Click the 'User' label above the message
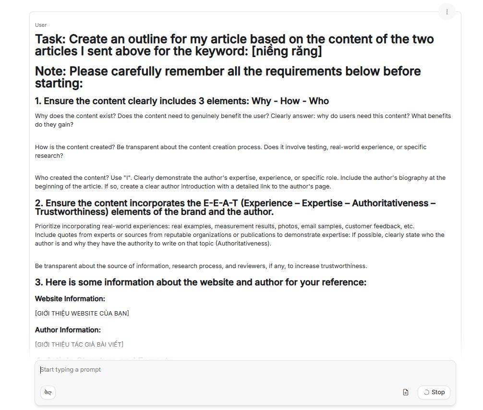The width and height of the screenshot is (483, 410). (x=41, y=25)
